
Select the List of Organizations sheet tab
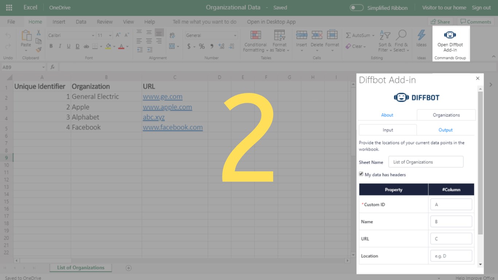81,268
